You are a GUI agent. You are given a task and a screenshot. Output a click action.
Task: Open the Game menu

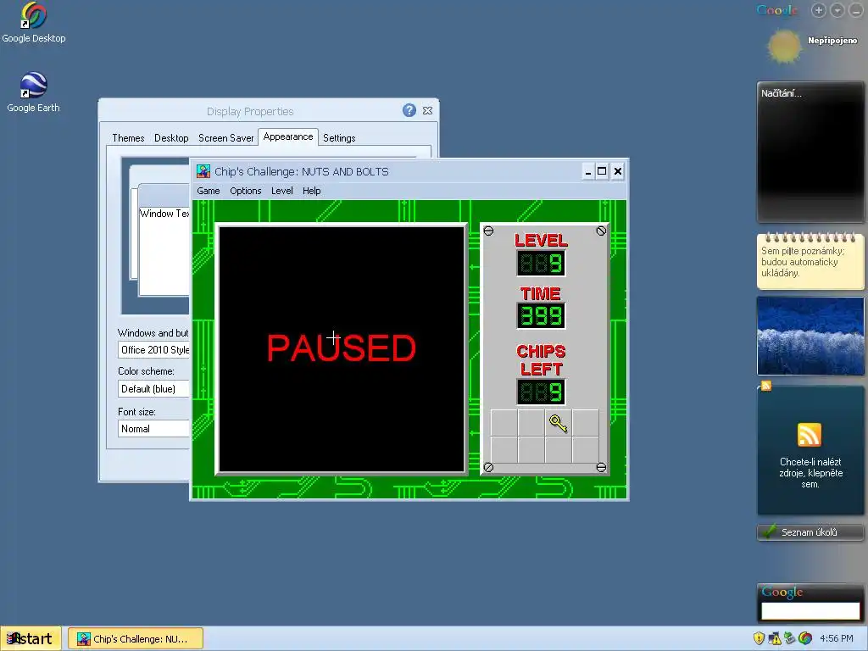tap(209, 191)
